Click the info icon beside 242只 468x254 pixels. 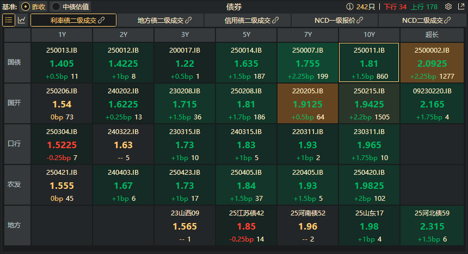[x=349, y=7]
